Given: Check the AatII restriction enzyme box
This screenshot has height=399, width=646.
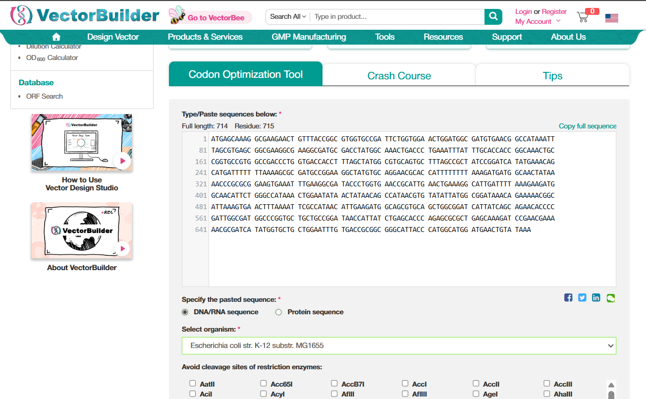Looking at the screenshot, I should click(193, 384).
